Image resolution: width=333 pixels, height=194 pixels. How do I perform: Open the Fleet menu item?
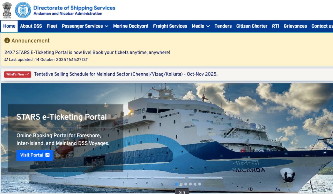(x=52, y=26)
